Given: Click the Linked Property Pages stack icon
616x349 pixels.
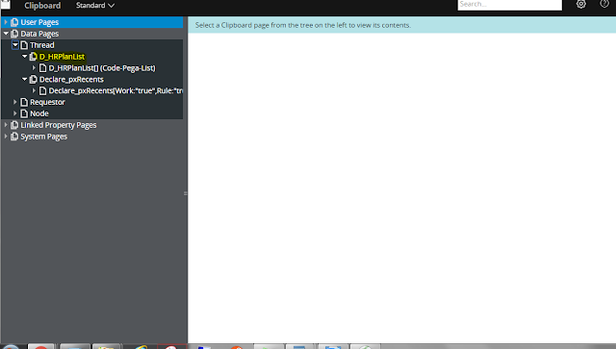Looking at the screenshot, I should [x=14, y=125].
